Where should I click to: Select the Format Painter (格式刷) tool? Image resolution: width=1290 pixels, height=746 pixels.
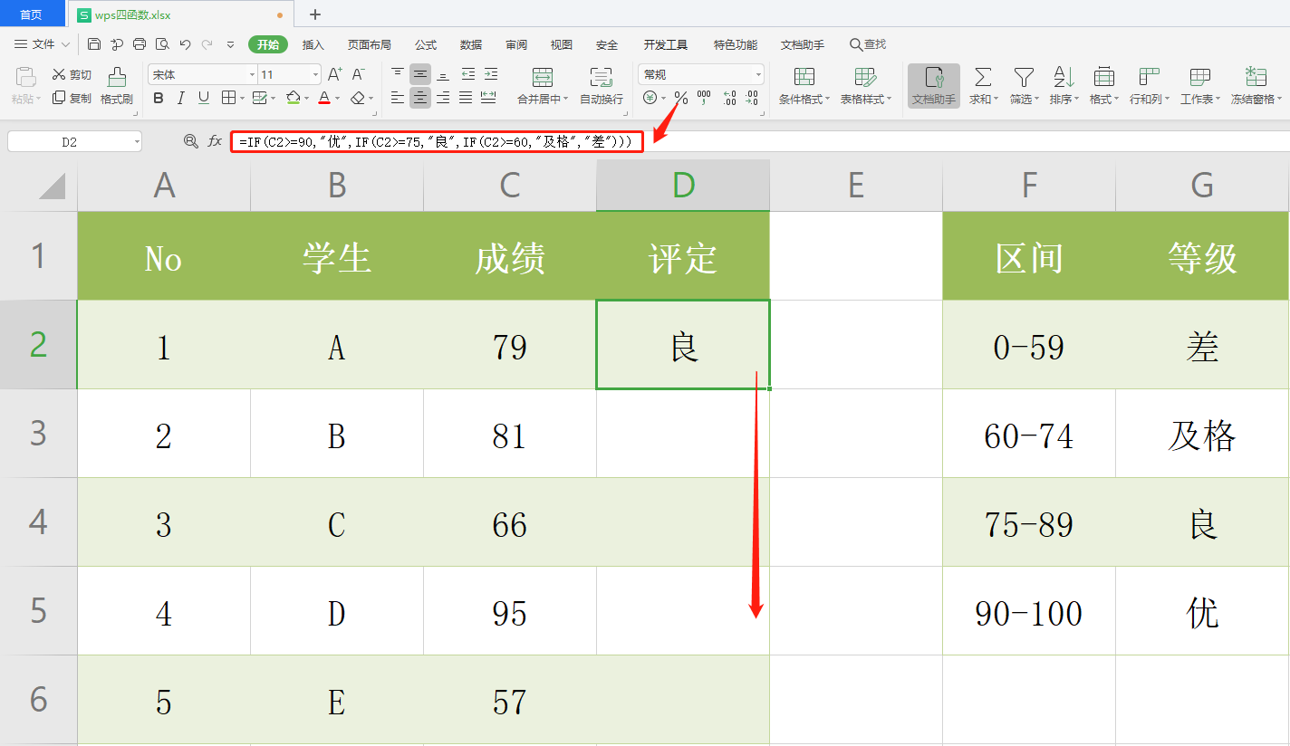(116, 86)
